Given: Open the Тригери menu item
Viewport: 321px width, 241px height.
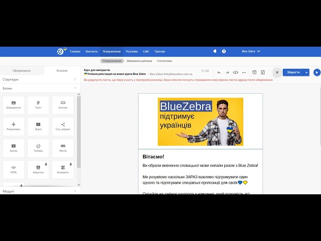Looking at the screenshot, I should 159,51.
